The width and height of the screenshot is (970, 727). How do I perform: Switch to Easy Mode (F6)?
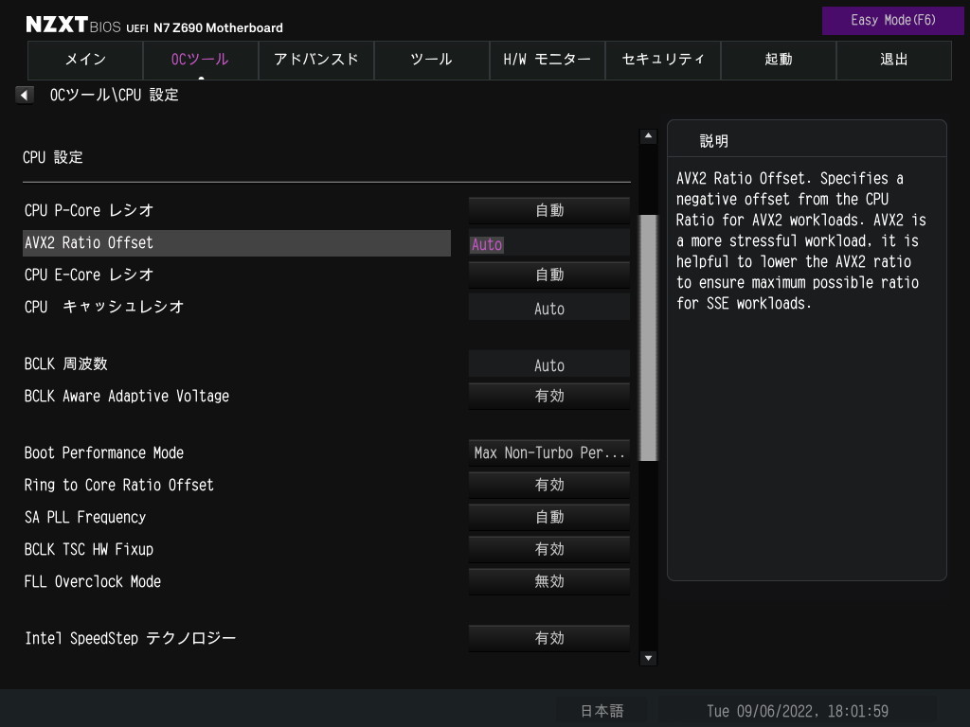[x=892, y=21]
